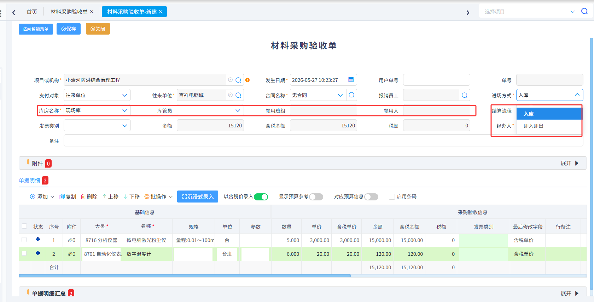Search 往来单位 with magnifier icon
594x302 pixels.
click(238, 95)
